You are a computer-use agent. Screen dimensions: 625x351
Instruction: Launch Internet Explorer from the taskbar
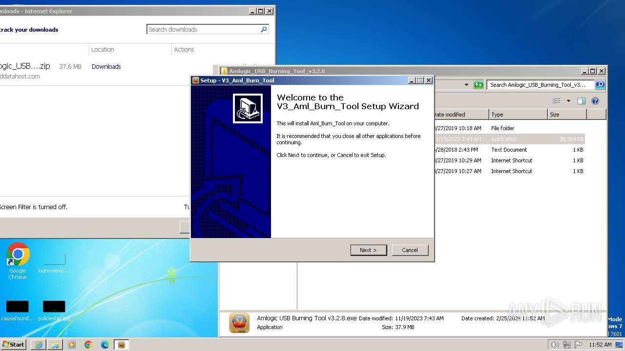click(39, 345)
